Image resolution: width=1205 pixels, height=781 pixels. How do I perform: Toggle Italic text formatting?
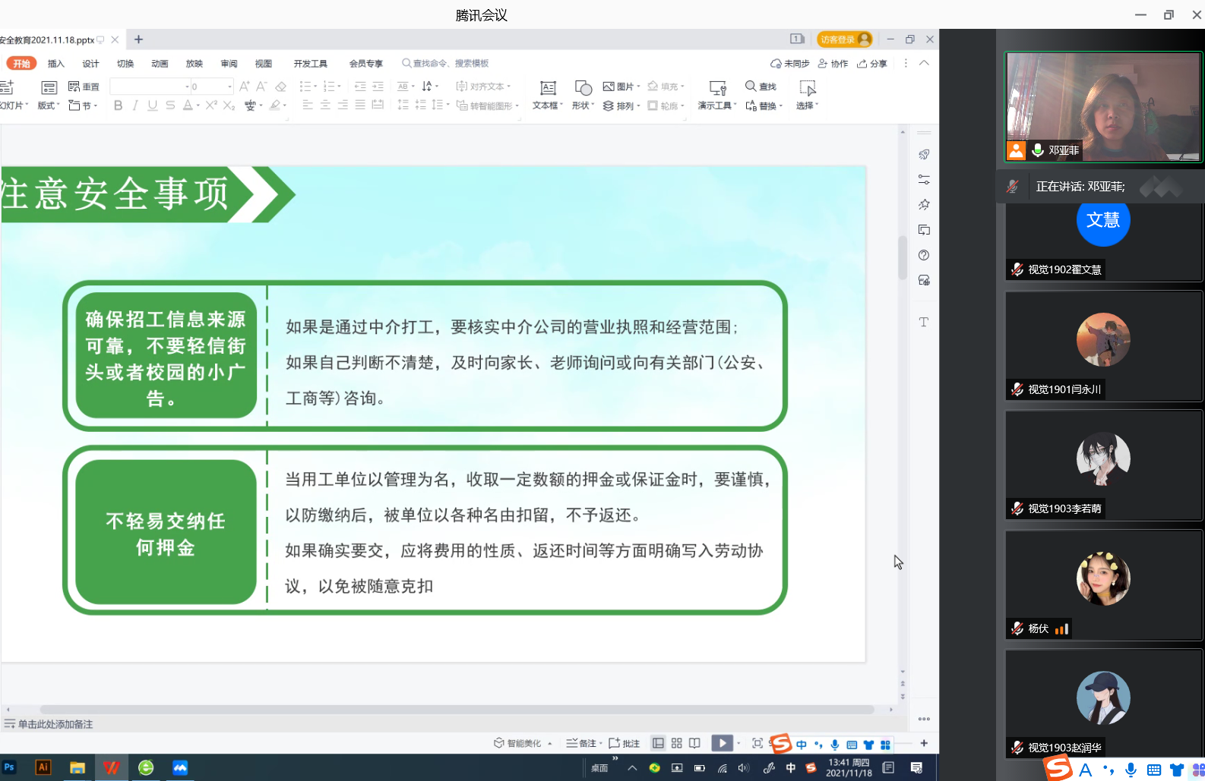point(135,105)
